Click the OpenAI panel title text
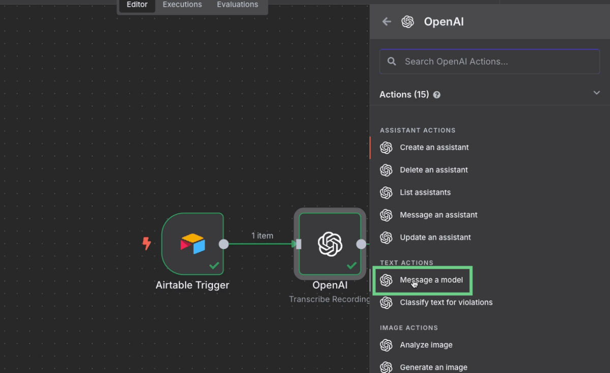 tap(444, 22)
